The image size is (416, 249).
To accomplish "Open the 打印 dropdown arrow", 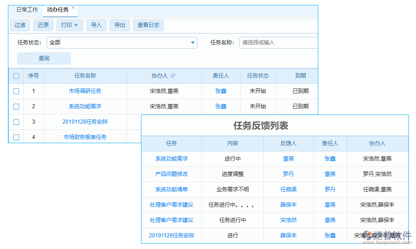I will (x=76, y=25).
